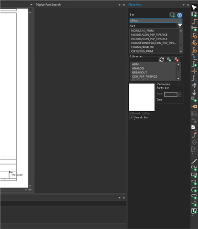The image size is (198, 229).
Task: Select NSR20F30NXT5G part entry
Action: click(155, 43)
